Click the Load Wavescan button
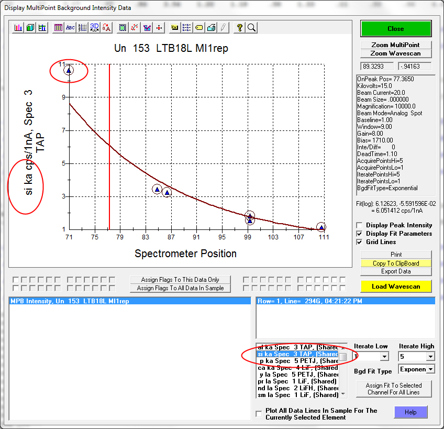Screen dimensions: 444x429 [x=395, y=287]
